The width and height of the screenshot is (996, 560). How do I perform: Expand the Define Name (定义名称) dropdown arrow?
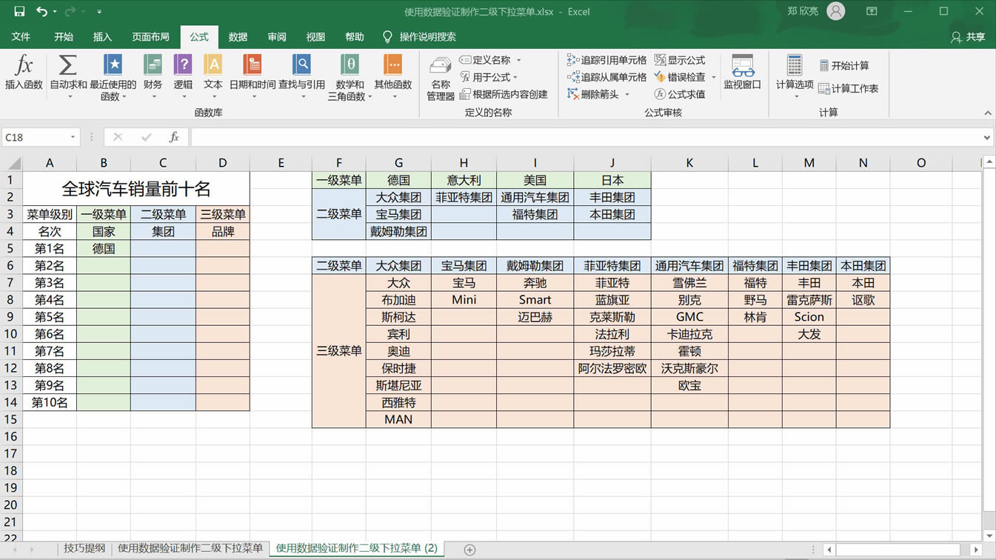[x=518, y=60]
